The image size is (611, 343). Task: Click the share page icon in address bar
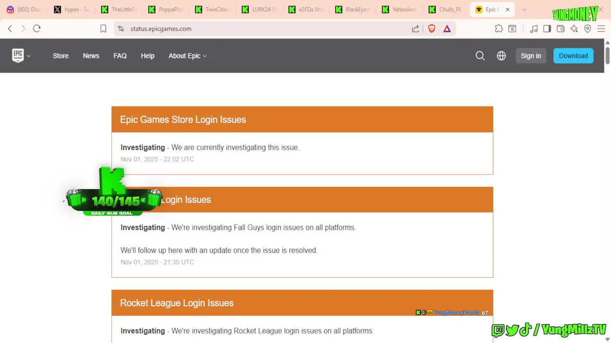pos(415,29)
